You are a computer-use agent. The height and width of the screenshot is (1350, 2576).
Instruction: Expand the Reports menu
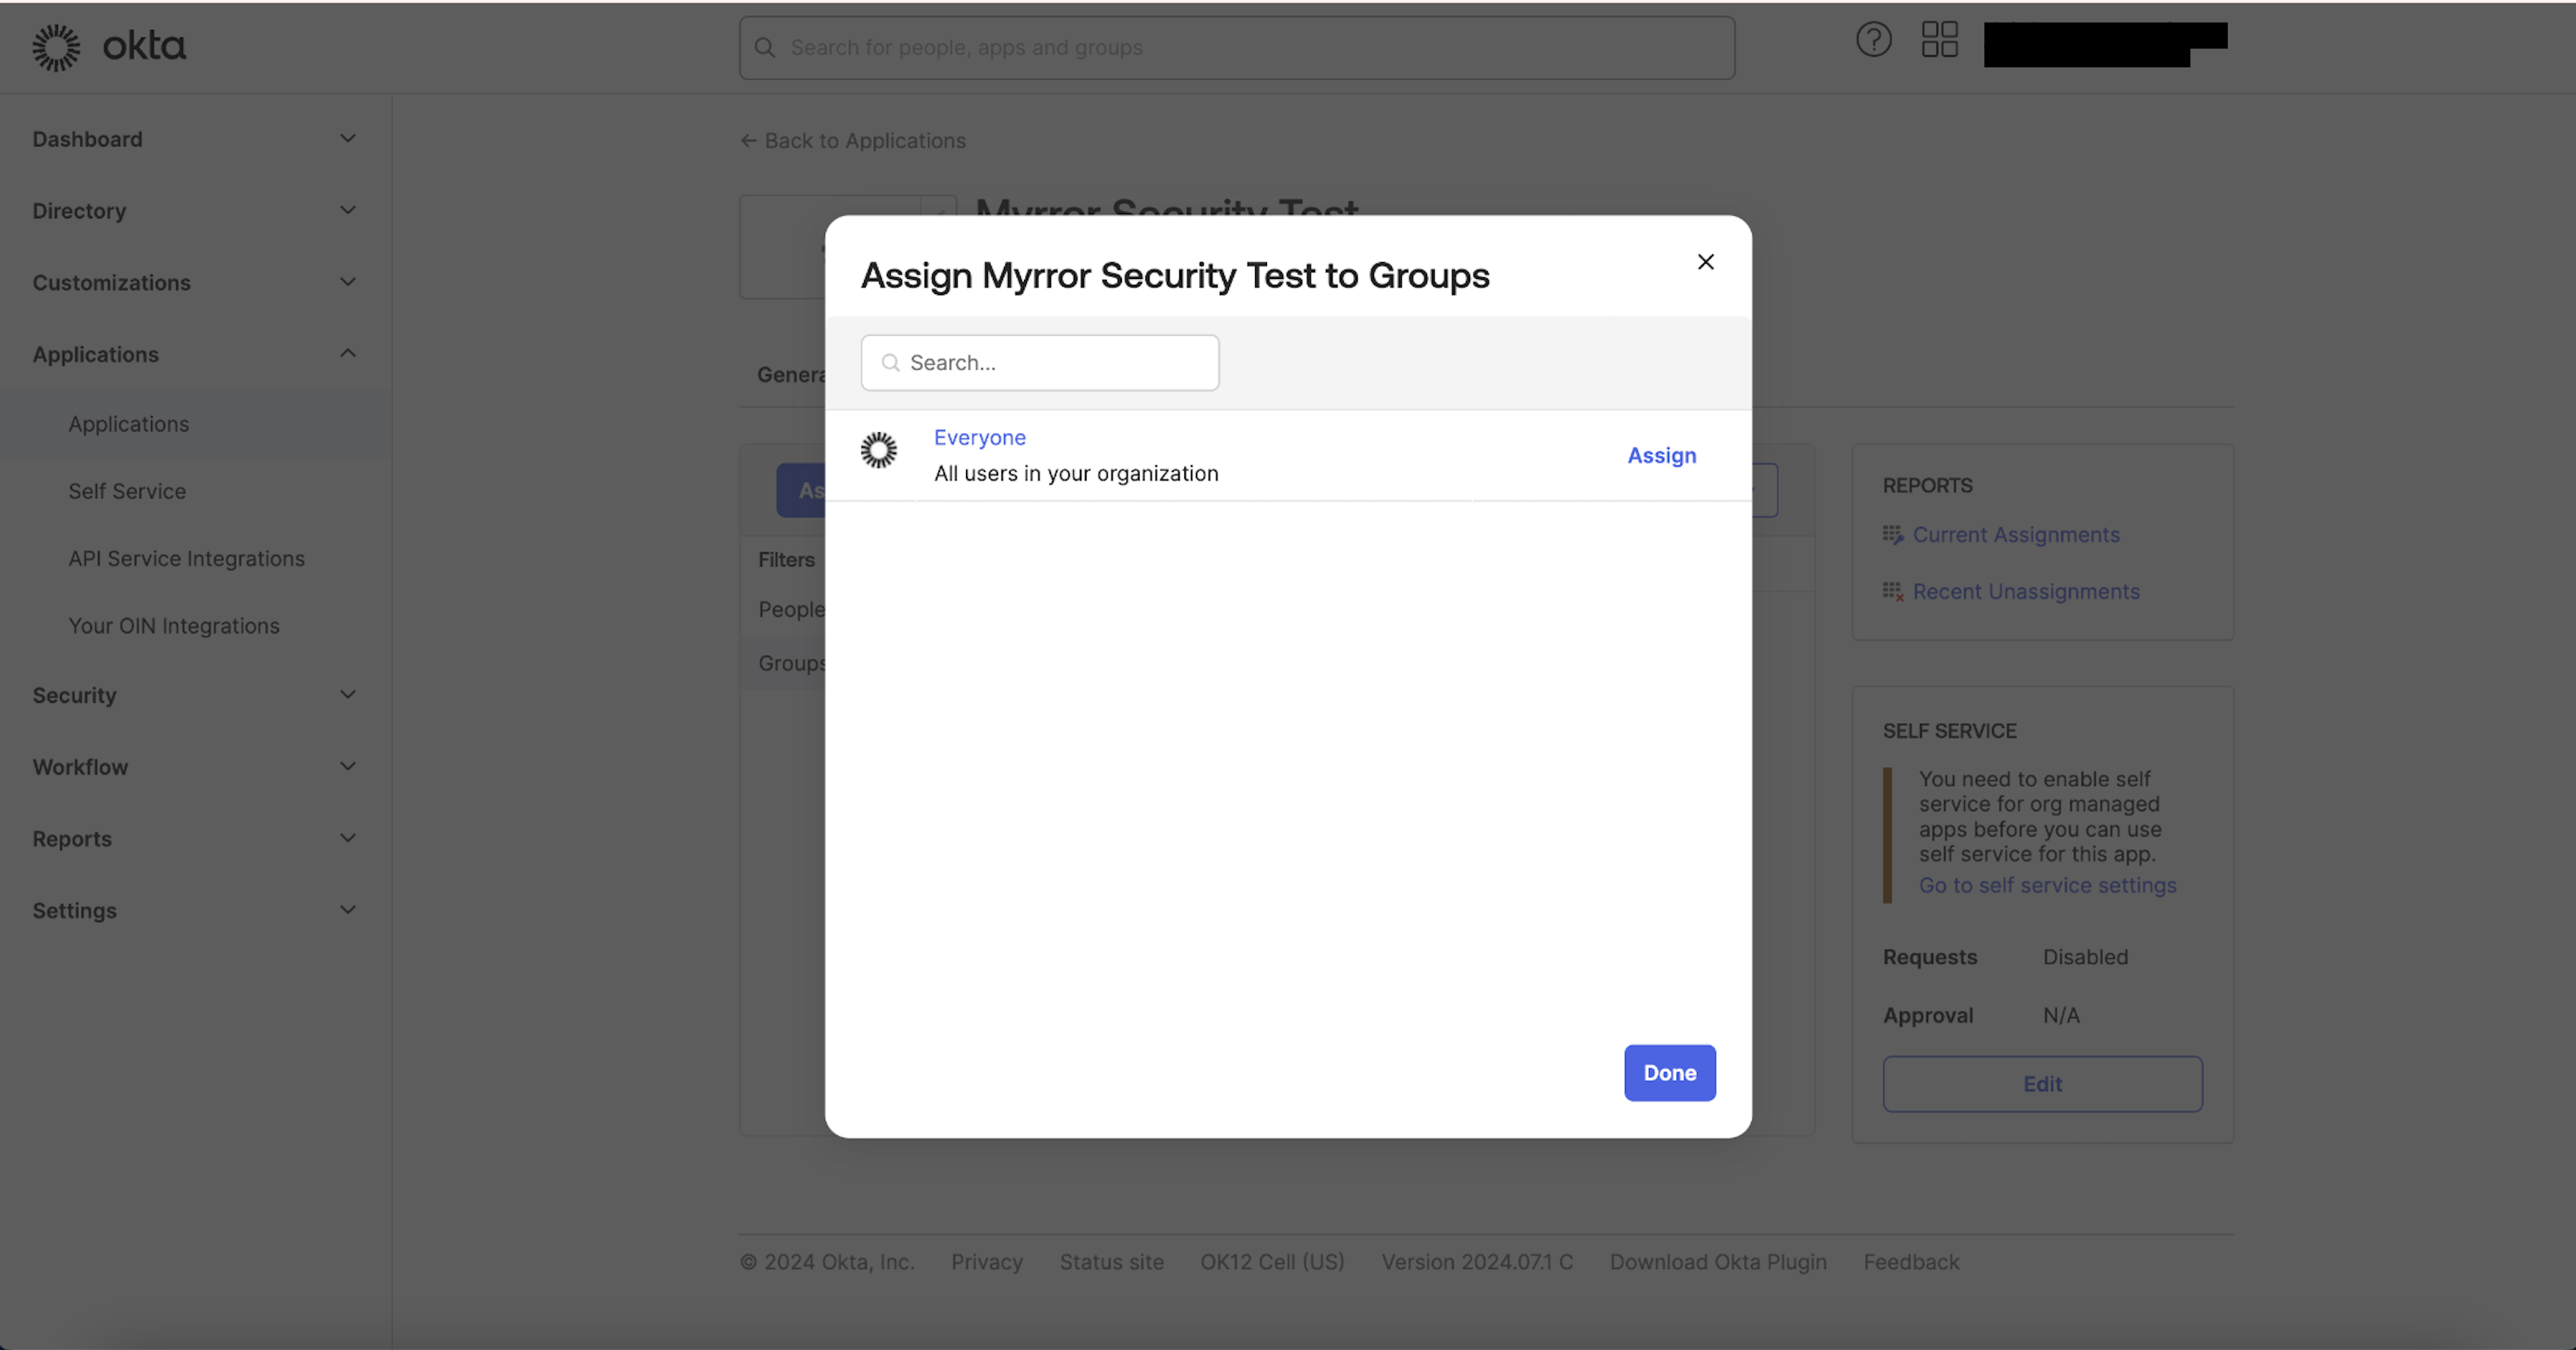coord(347,839)
